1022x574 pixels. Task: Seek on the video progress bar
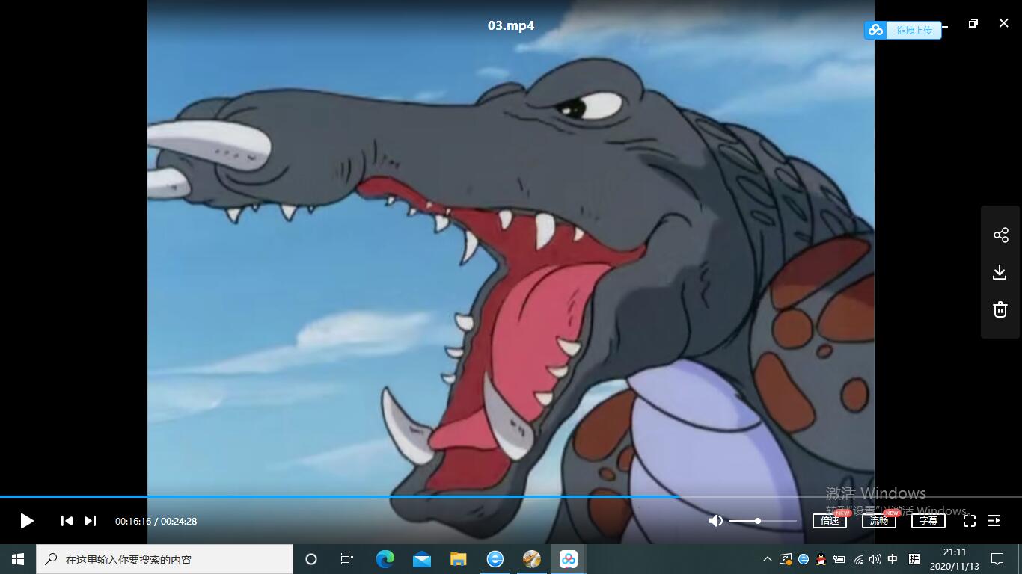click(511, 496)
